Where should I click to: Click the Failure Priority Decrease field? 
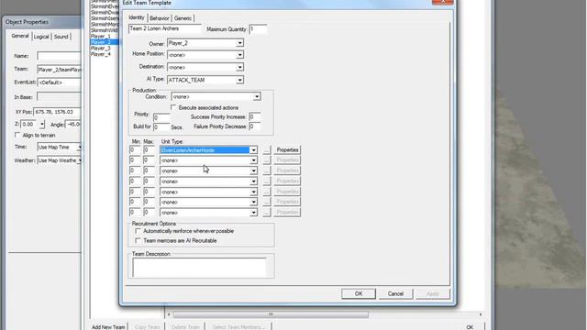coord(255,126)
